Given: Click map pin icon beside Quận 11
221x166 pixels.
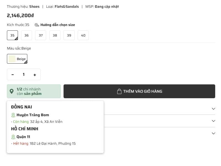Looking at the screenshot, I should [x=13, y=137].
